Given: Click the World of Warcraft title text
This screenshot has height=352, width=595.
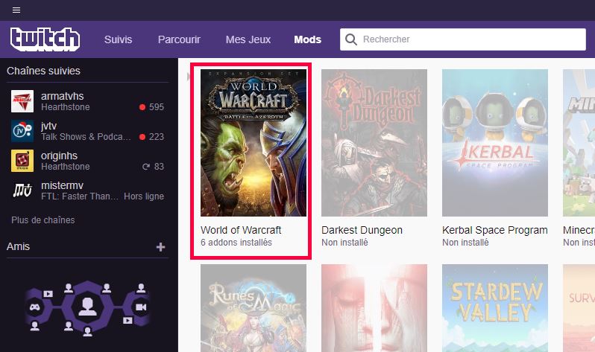Looking at the screenshot, I should tap(241, 230).
